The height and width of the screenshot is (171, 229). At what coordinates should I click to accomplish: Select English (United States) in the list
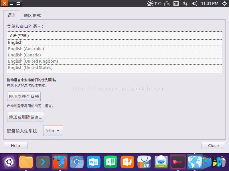pyautogui.click(x=114, y=68)
